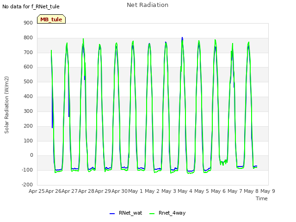Click the blue RNet_wat legend swatch
Viewport: 296px width, 222px height.
[x=112, y=214]
